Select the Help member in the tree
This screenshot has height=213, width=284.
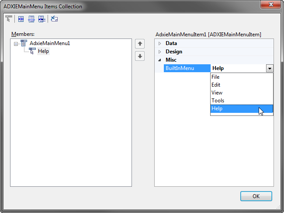tap(43, 51)
